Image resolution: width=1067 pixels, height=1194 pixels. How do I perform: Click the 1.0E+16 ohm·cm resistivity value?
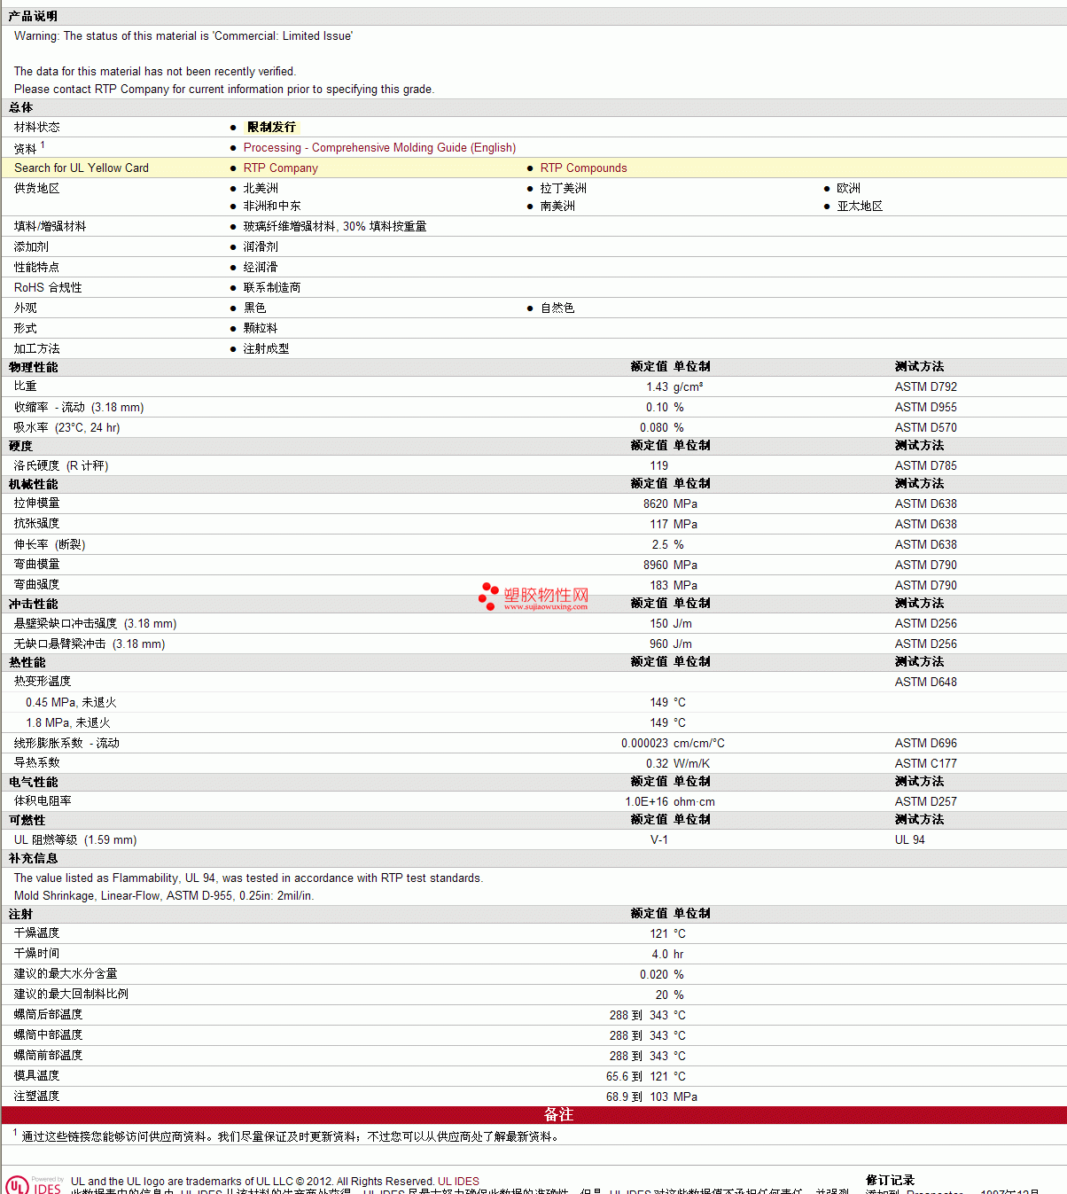click(x=670, y=802)
